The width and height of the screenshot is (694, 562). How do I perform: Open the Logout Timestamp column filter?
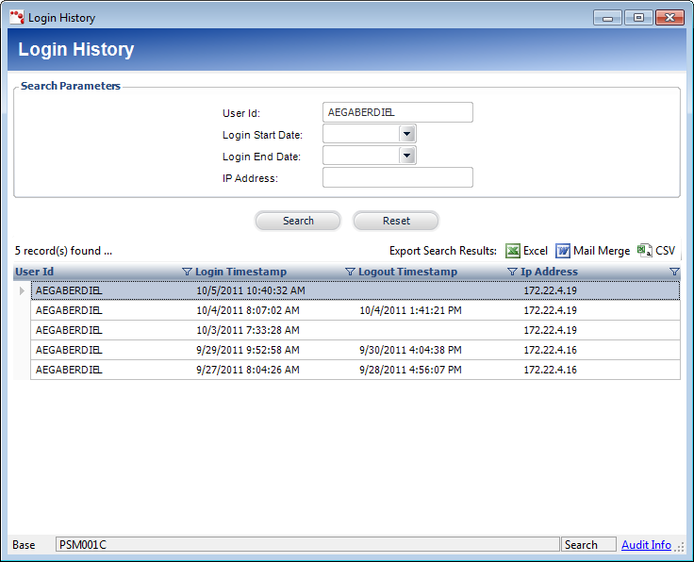512,272
